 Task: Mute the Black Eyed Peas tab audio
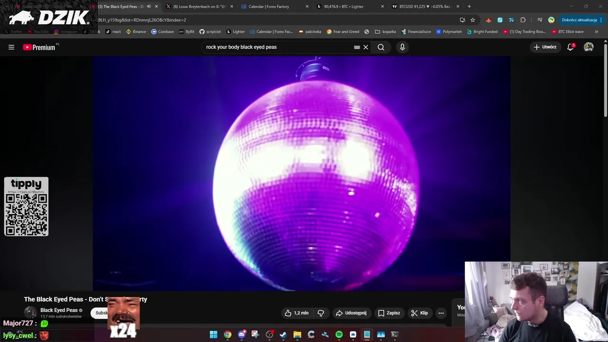click(x=149, y=7)
